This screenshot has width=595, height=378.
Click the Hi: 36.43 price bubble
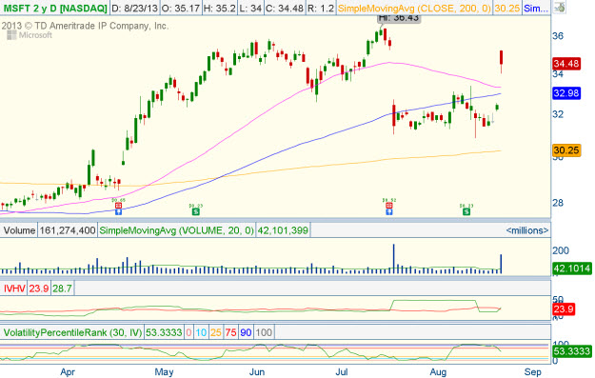(x=399, y=18)
